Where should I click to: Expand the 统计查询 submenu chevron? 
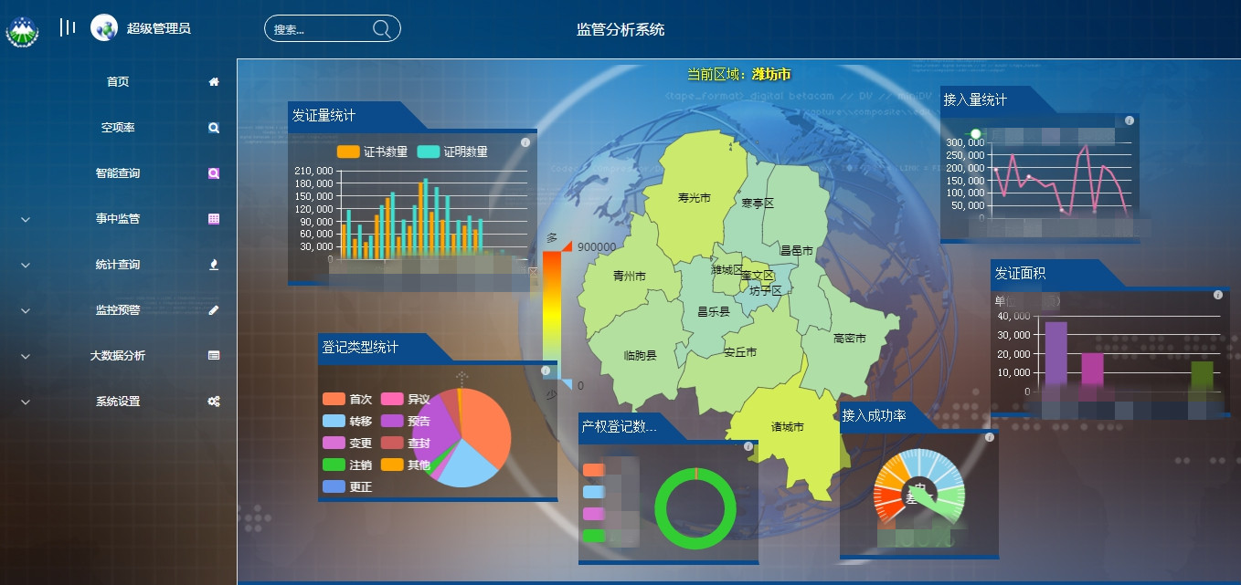click(26, 265)
